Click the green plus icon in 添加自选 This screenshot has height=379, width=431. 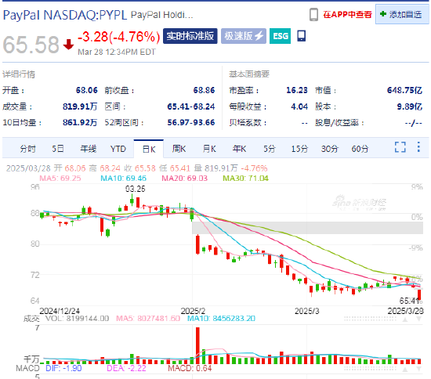point(383,14)
